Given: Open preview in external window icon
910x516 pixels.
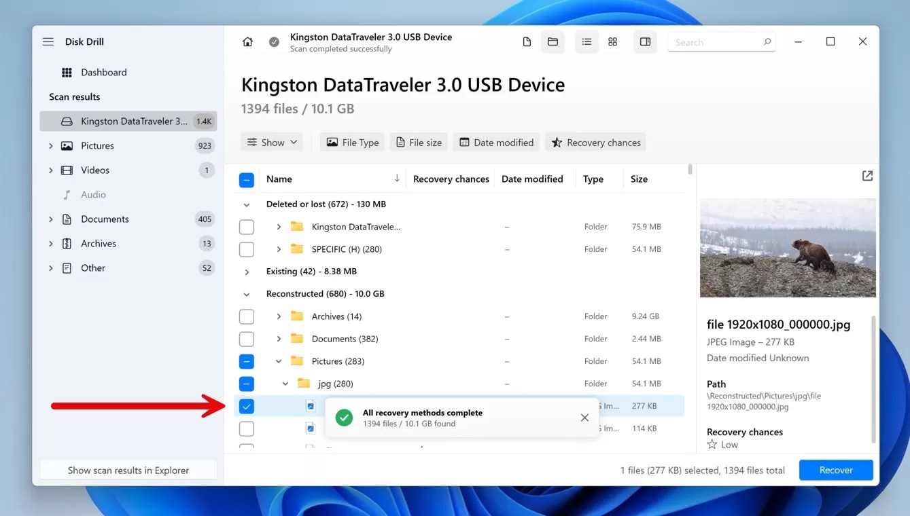Looking at the screenshot, I should 867,175.
